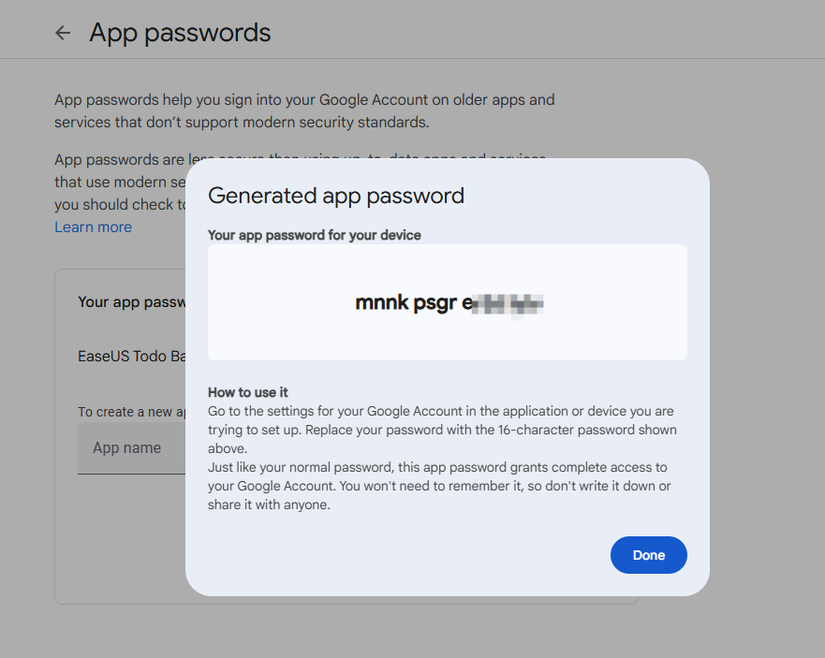This screenshot has width=825, height=658.
Task: Open the Learn more link
Action: pyautogui.click(x=93, y=227)
